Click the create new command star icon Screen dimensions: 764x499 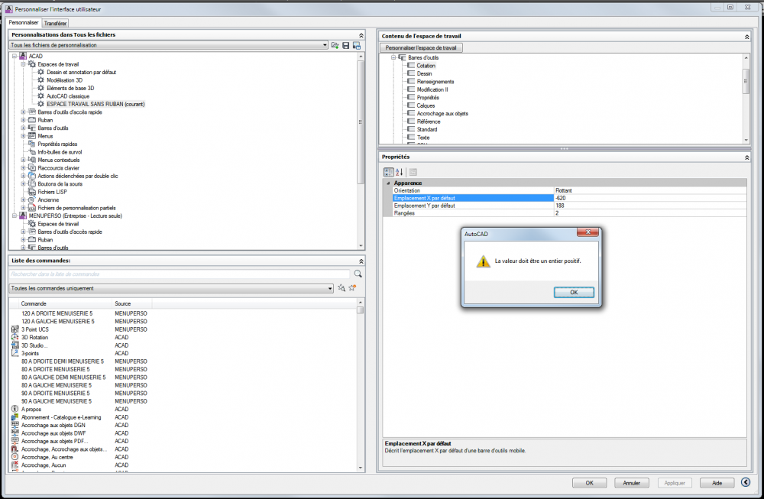coord(352,288)
